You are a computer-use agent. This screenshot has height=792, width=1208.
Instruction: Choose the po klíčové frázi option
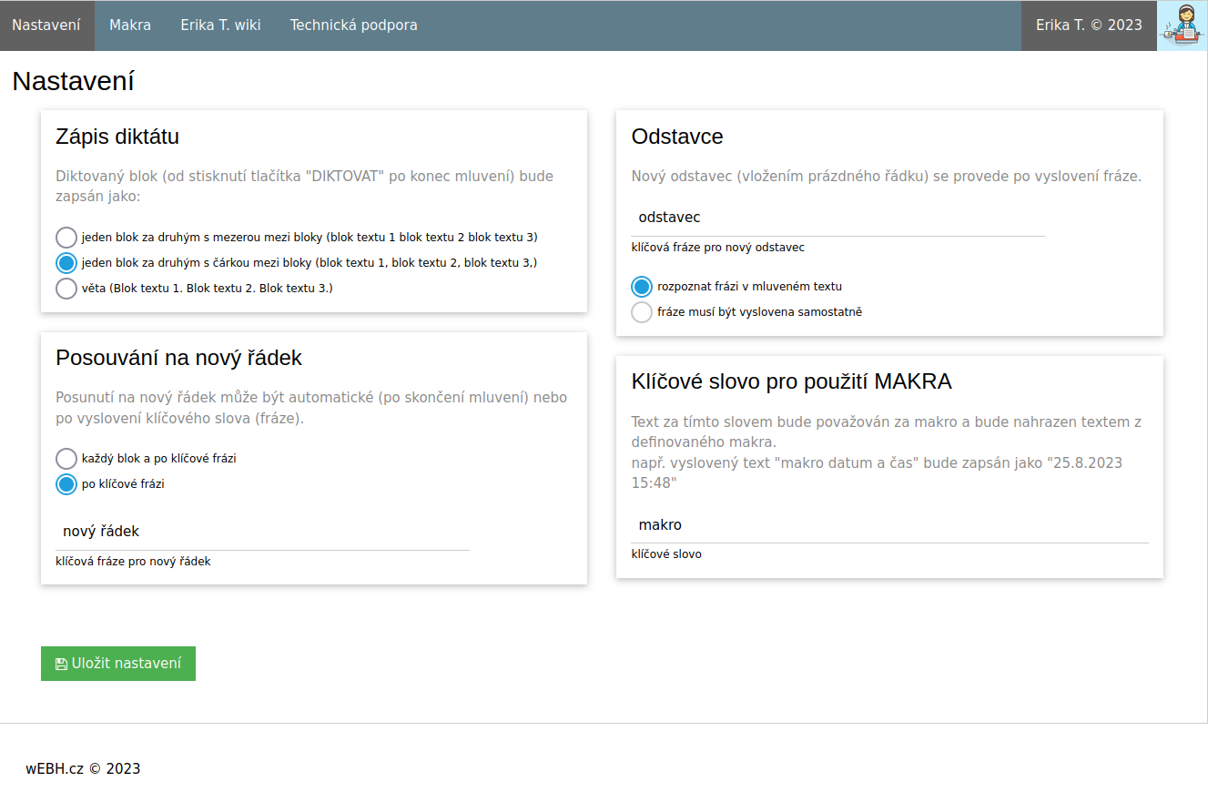tap(66, 484)
